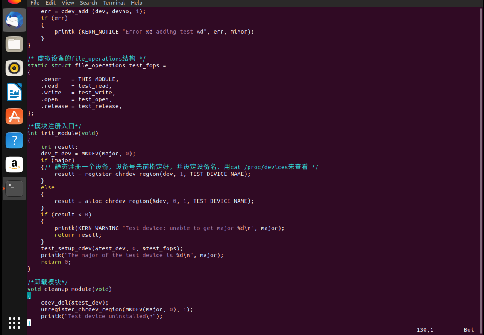Launch the Files manager from the dock

[14, 44]
